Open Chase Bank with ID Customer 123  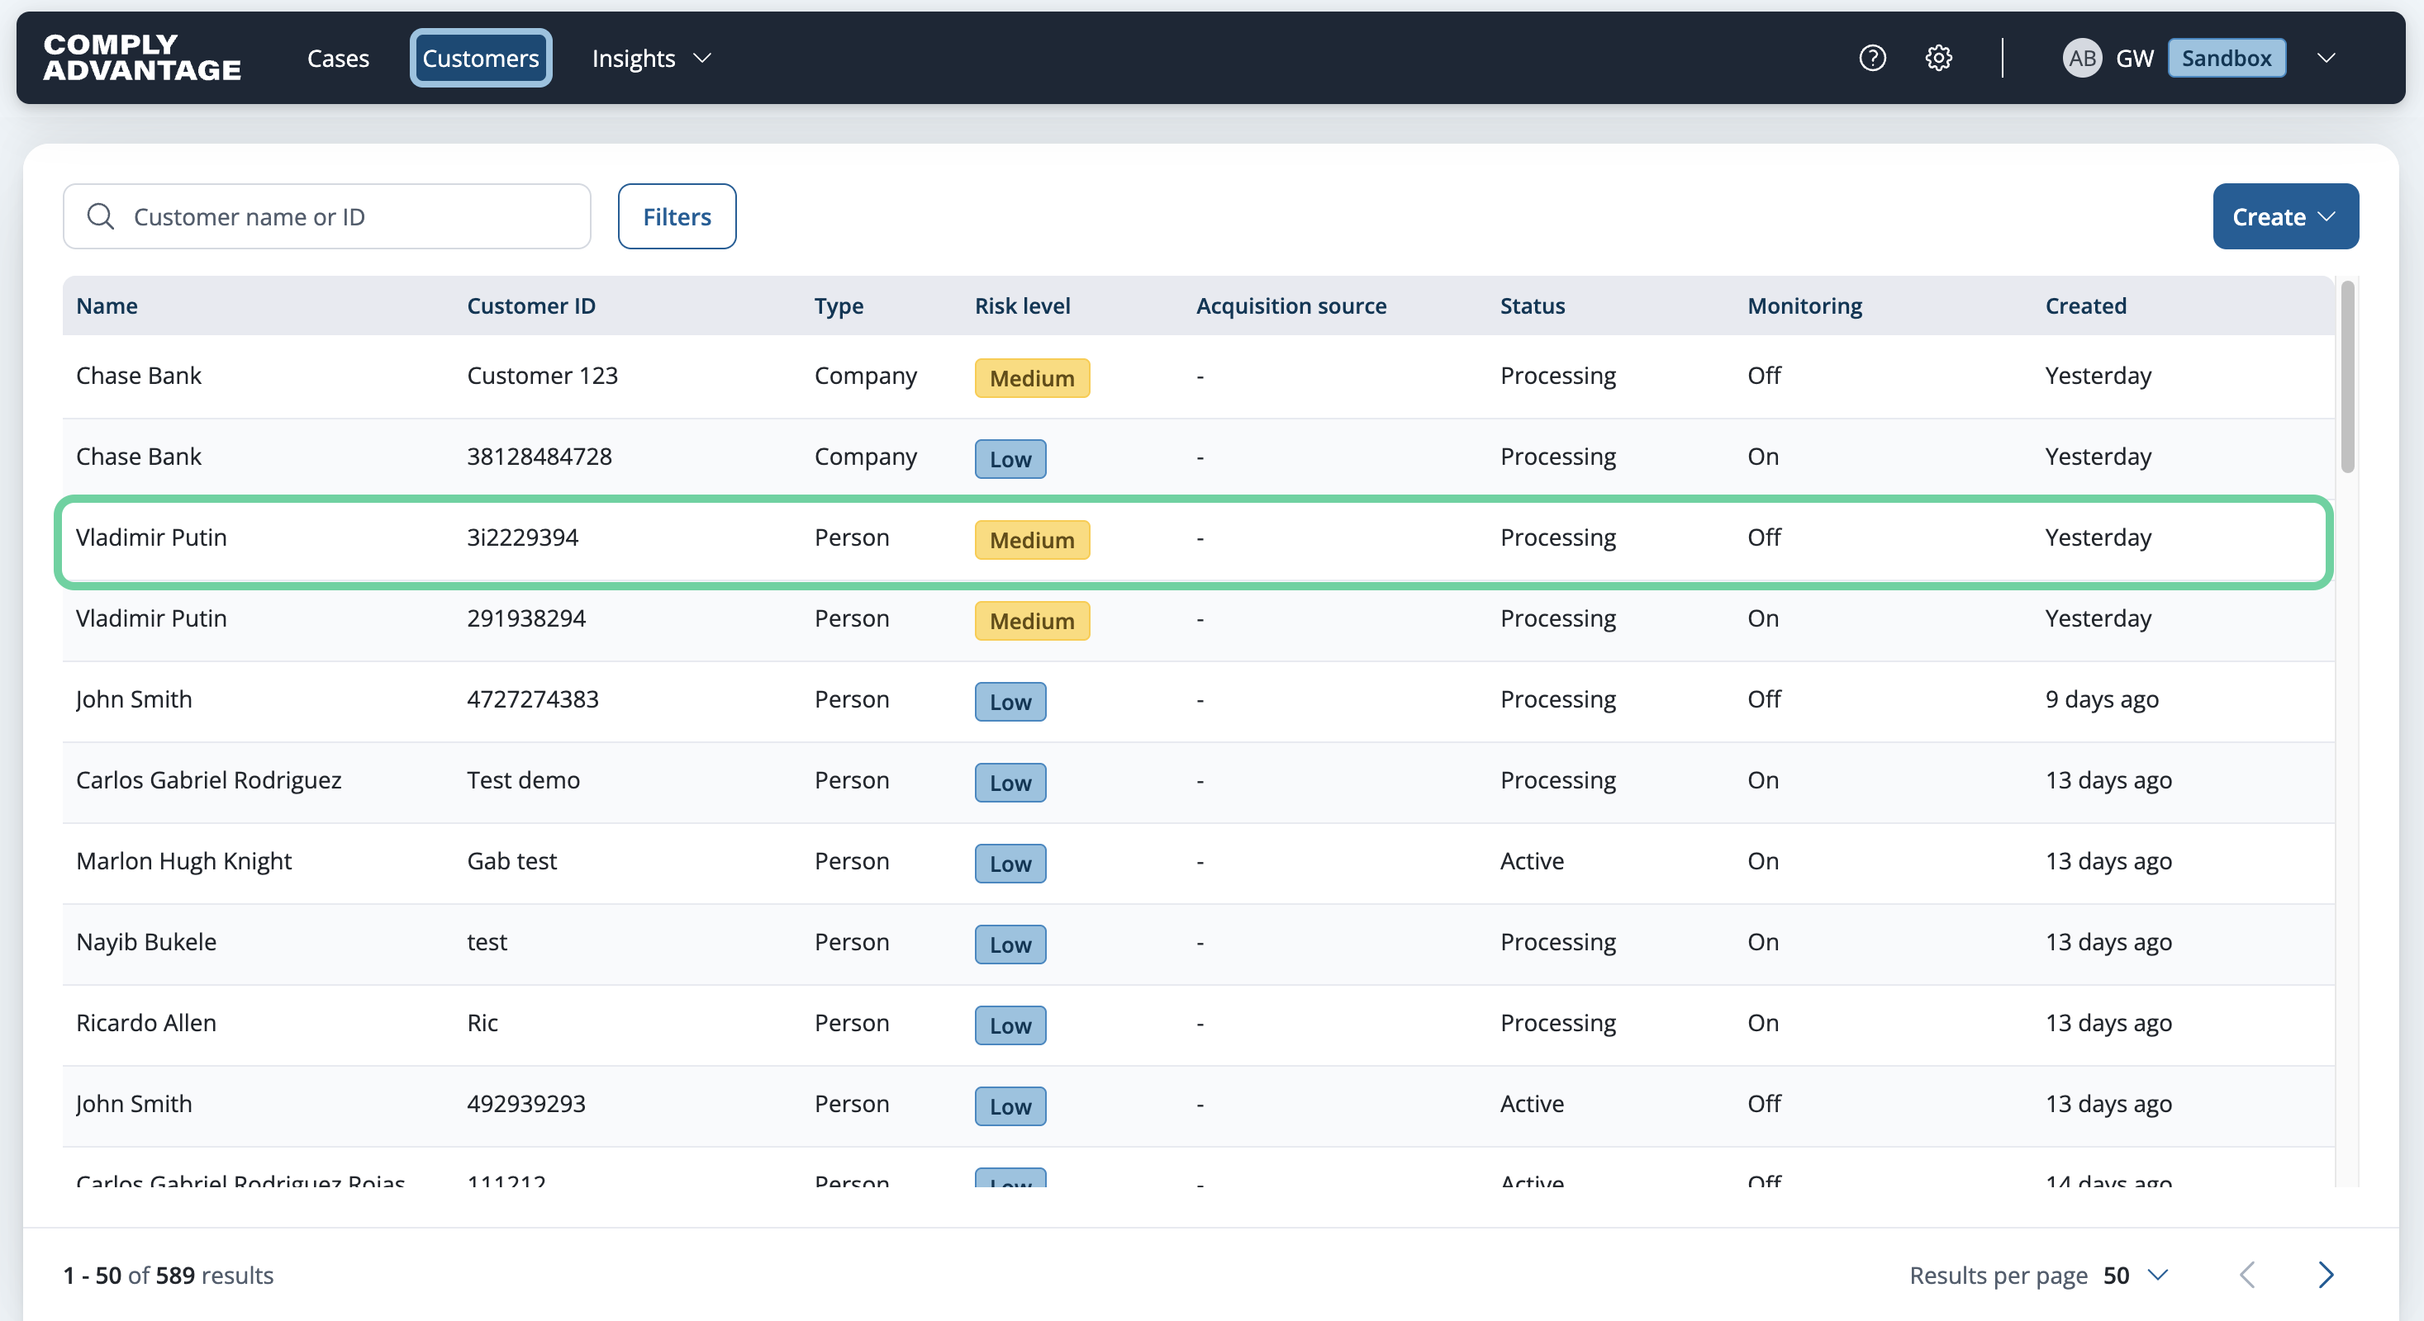(1198, 376)
